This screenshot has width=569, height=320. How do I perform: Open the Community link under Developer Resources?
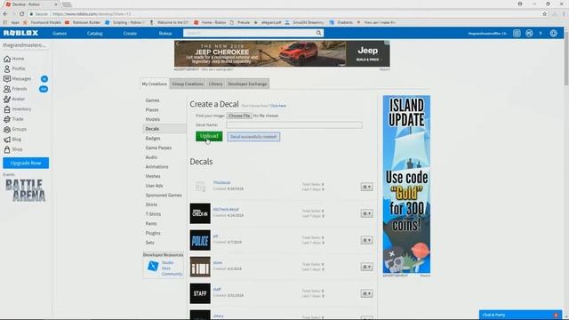(172, 275)
